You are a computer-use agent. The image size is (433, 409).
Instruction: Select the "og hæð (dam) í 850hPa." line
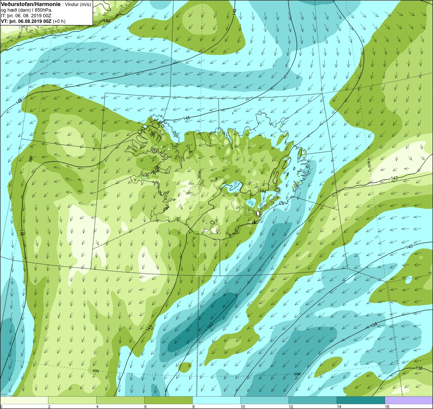26,10
